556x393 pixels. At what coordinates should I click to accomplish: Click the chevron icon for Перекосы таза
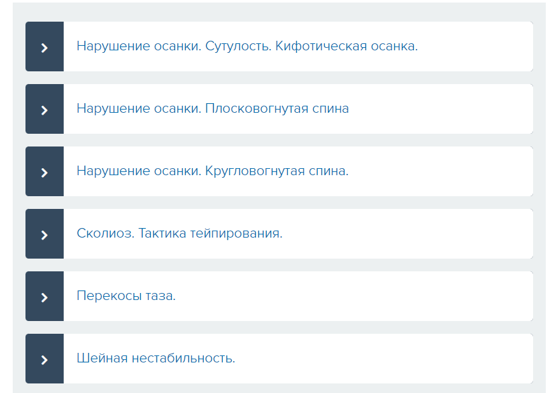(45, 297)
